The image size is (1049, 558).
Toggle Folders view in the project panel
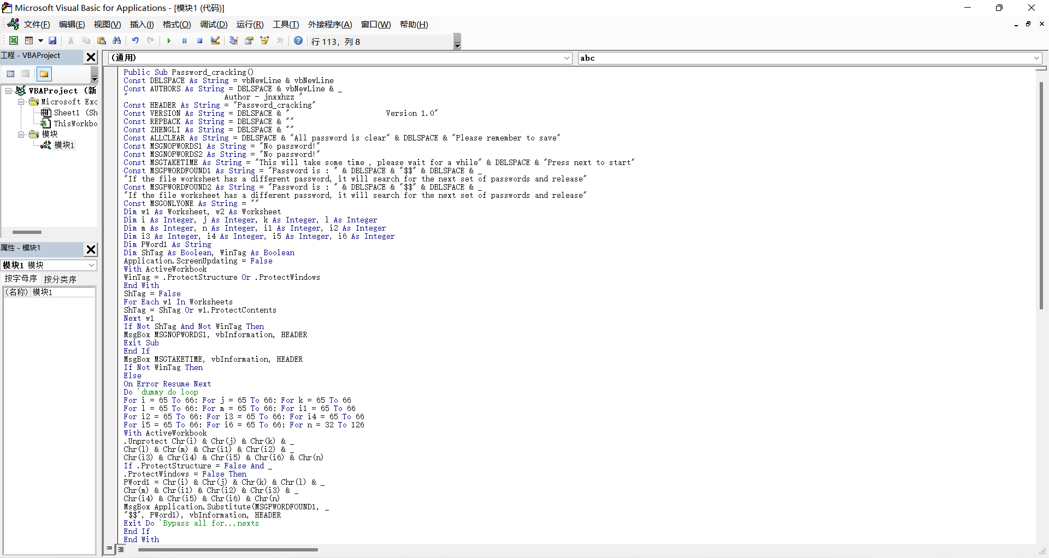[x=44, y=74]
